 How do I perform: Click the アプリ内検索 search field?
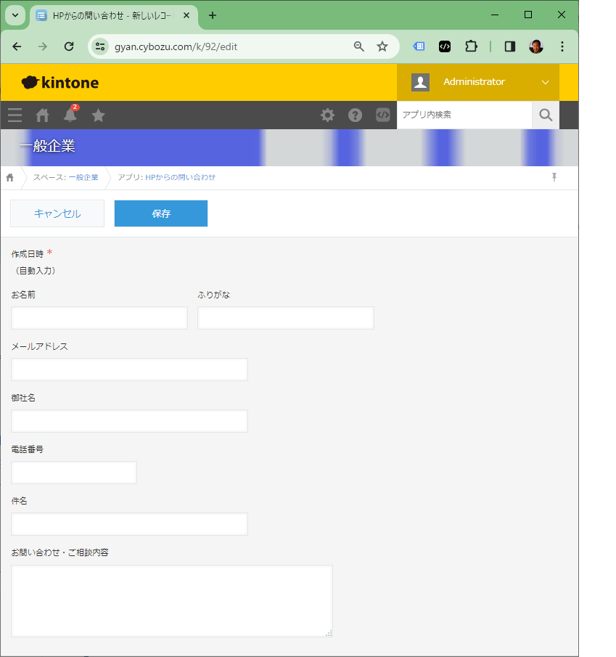464,115
